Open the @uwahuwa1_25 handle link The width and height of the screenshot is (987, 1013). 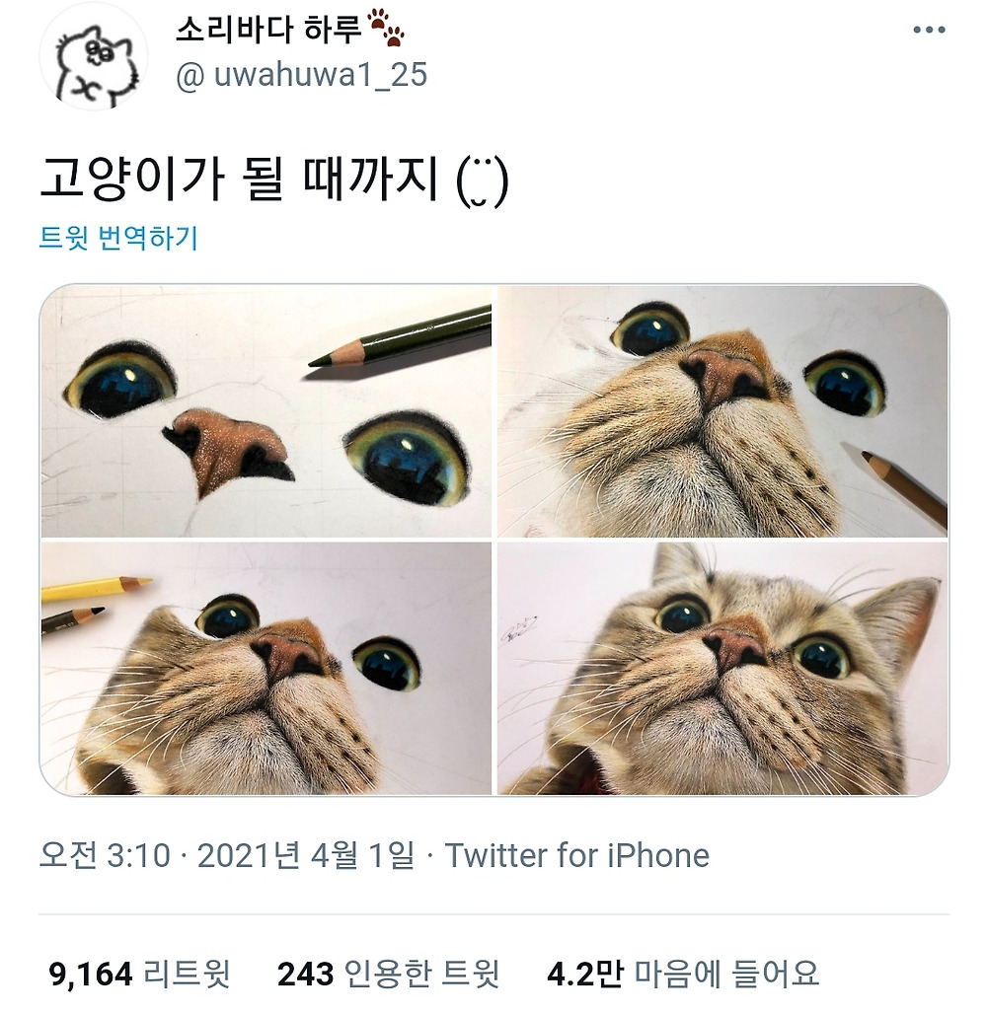click(301, 75)
